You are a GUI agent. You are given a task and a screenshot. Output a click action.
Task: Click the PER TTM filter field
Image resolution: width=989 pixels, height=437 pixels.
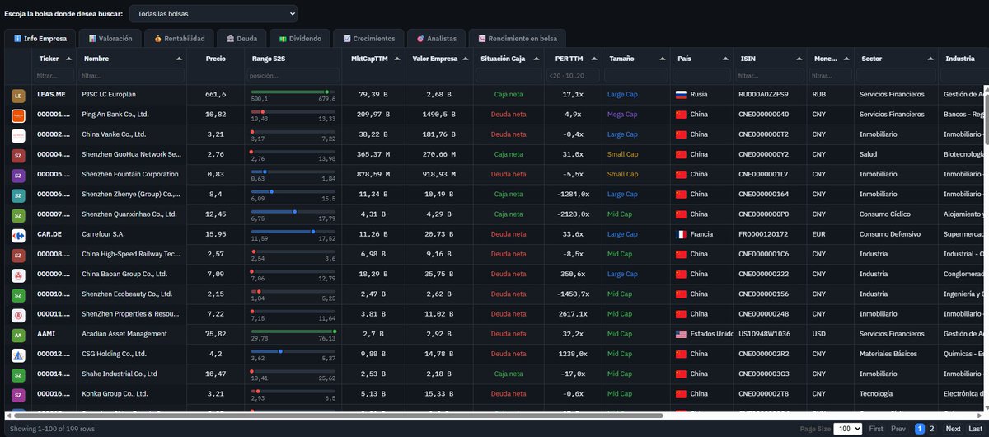[x=572, y=76]
